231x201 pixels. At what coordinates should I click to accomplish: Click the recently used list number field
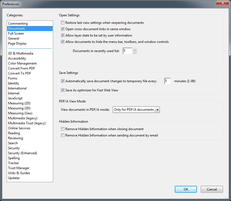(x=127, y=51)
